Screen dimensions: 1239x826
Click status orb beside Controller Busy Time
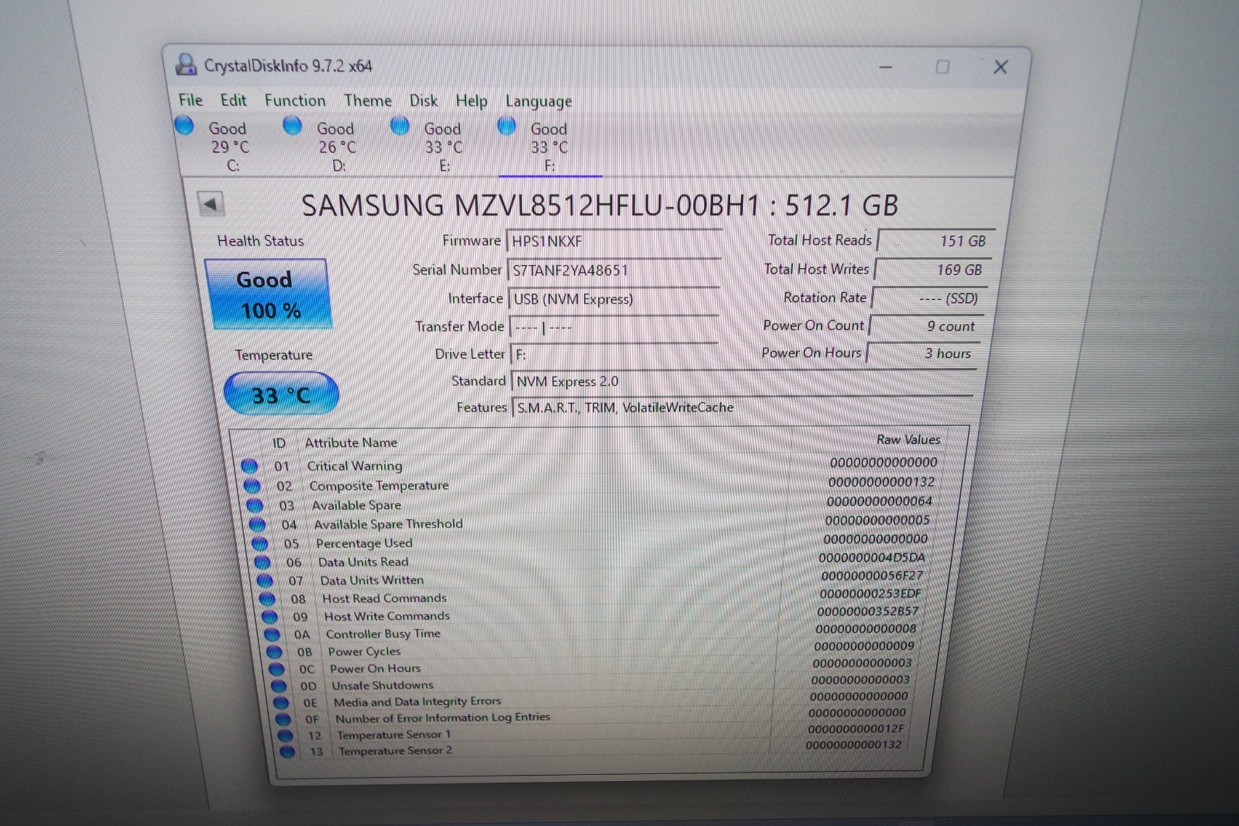tap(272, 635)
